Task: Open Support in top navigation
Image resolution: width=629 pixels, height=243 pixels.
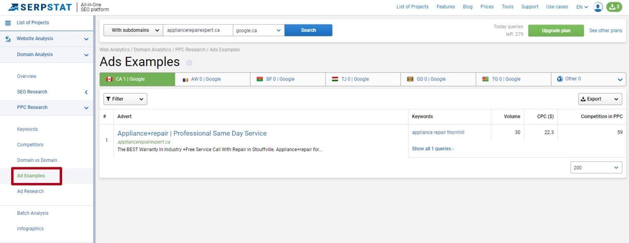Action: [x=530, y=7]
